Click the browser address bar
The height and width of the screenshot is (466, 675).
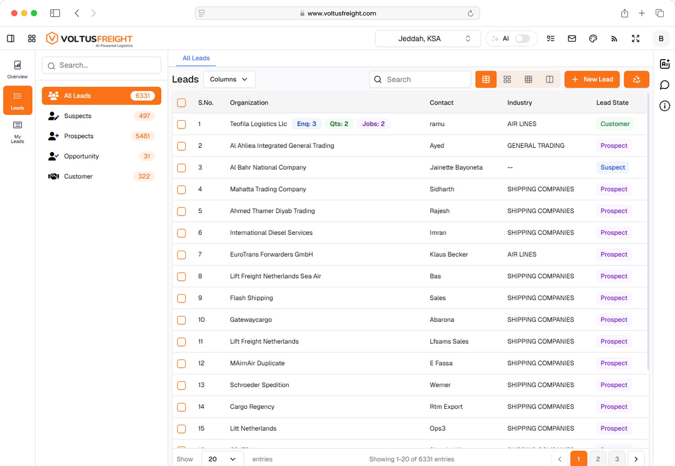337,13
